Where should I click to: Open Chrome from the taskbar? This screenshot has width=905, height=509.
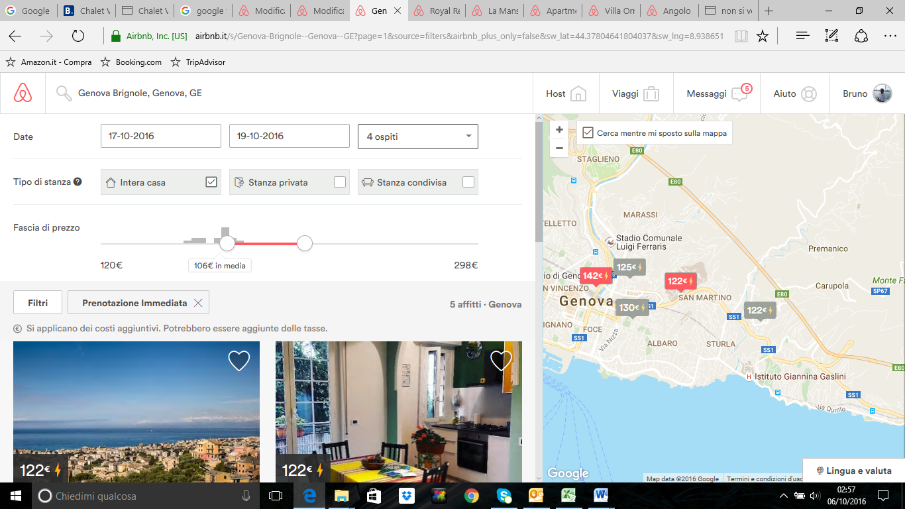pos(472,496)
